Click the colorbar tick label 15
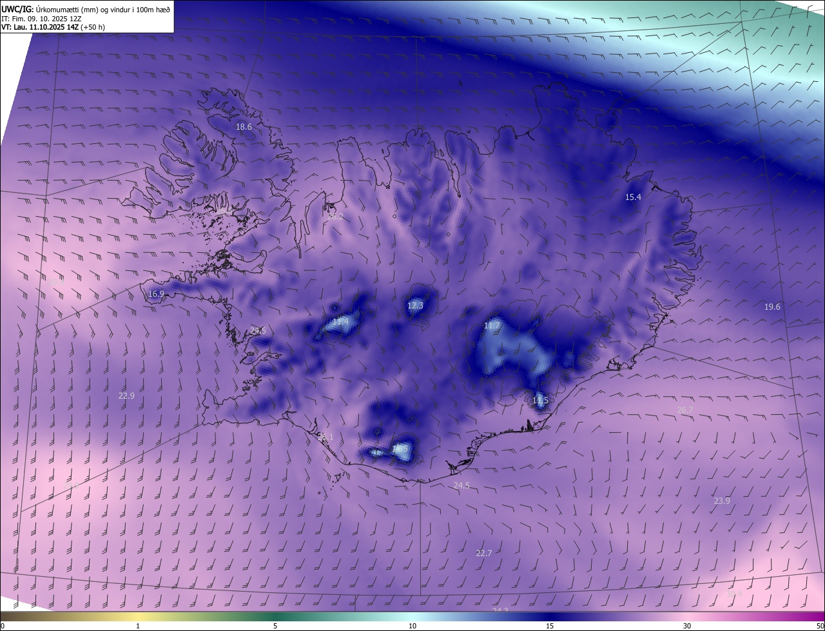 550,626
